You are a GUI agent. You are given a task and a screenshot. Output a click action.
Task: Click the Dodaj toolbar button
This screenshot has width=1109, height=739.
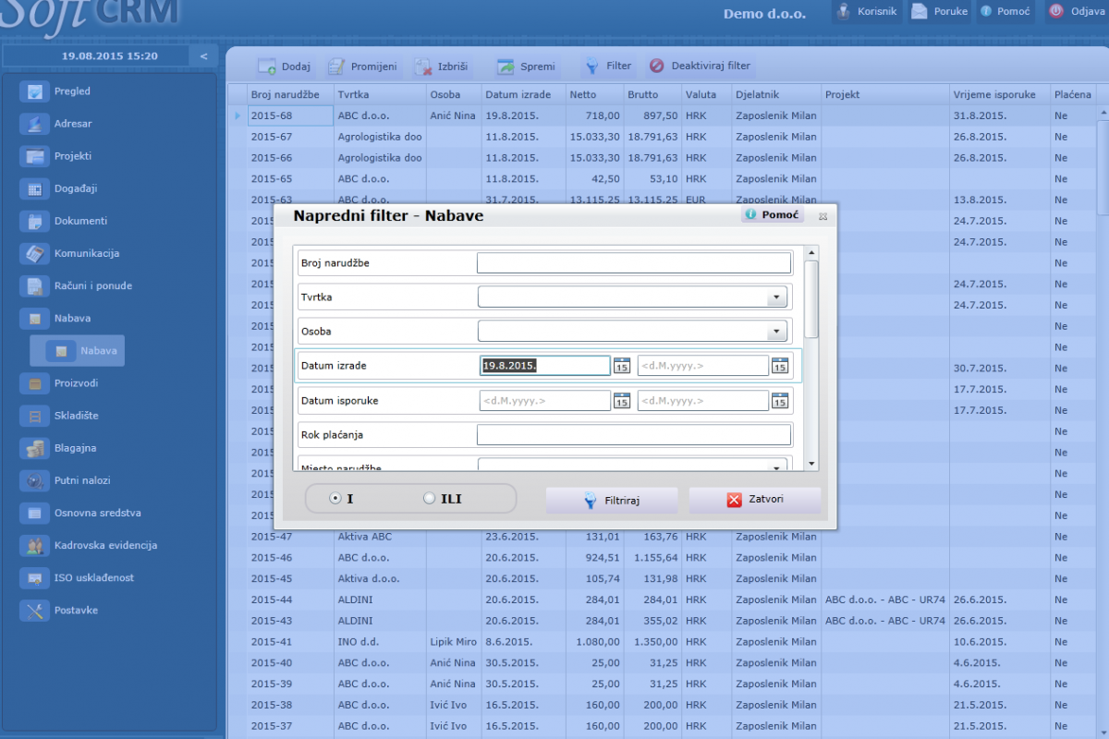[285, 67]
